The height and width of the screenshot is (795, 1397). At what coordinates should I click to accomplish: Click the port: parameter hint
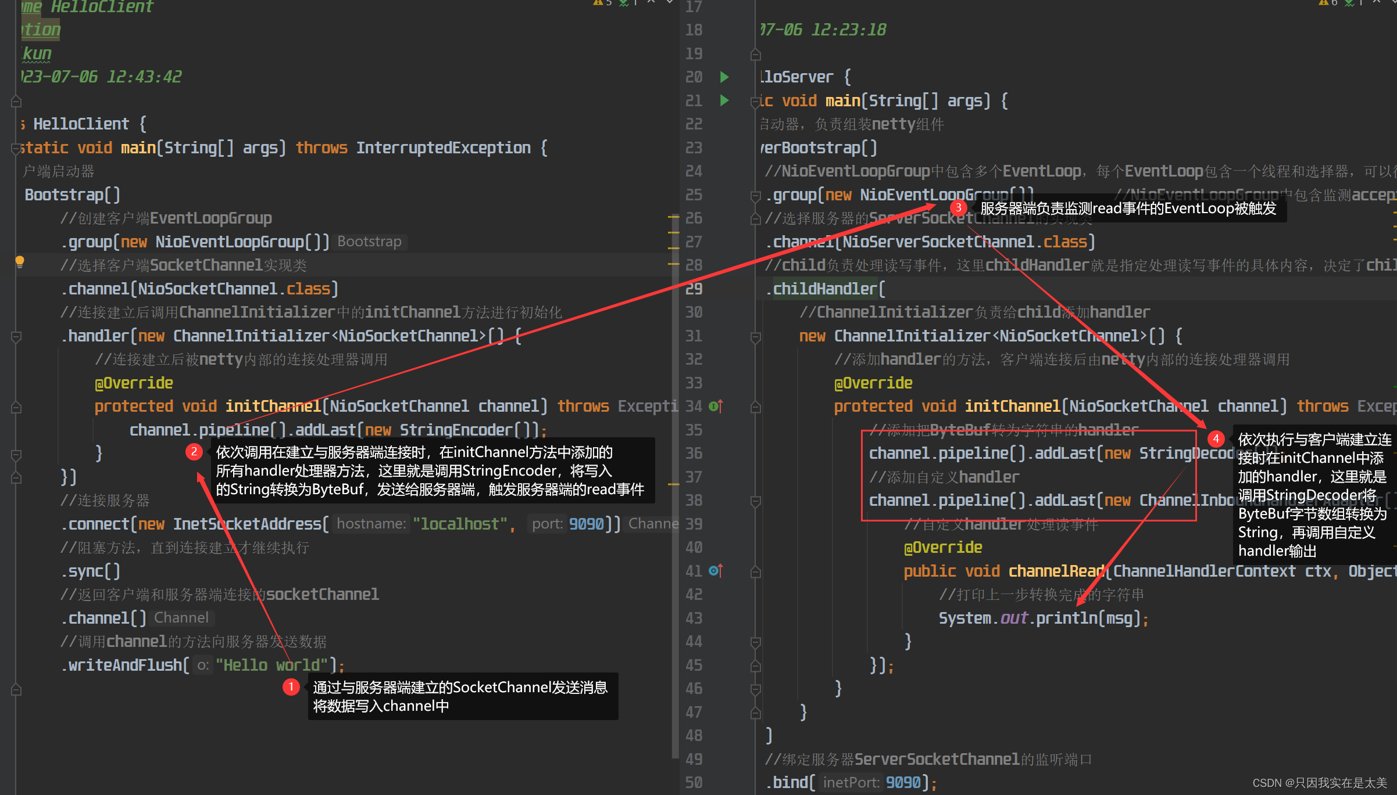547,524
